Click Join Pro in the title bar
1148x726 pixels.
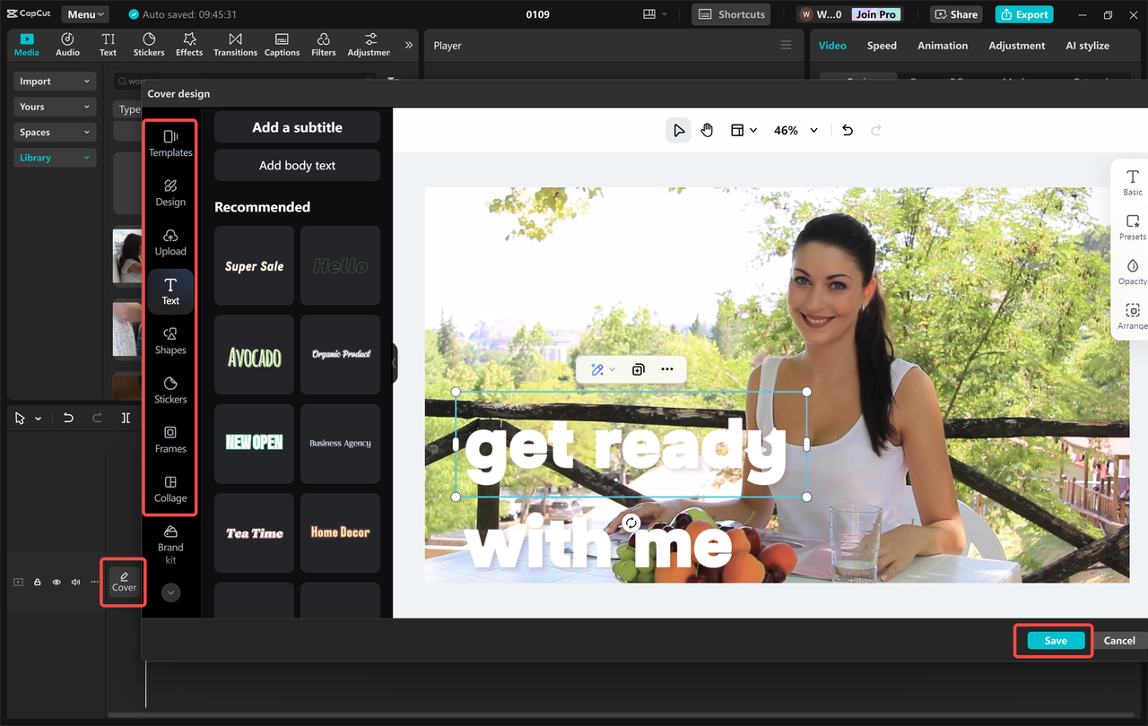coord(874,13)
